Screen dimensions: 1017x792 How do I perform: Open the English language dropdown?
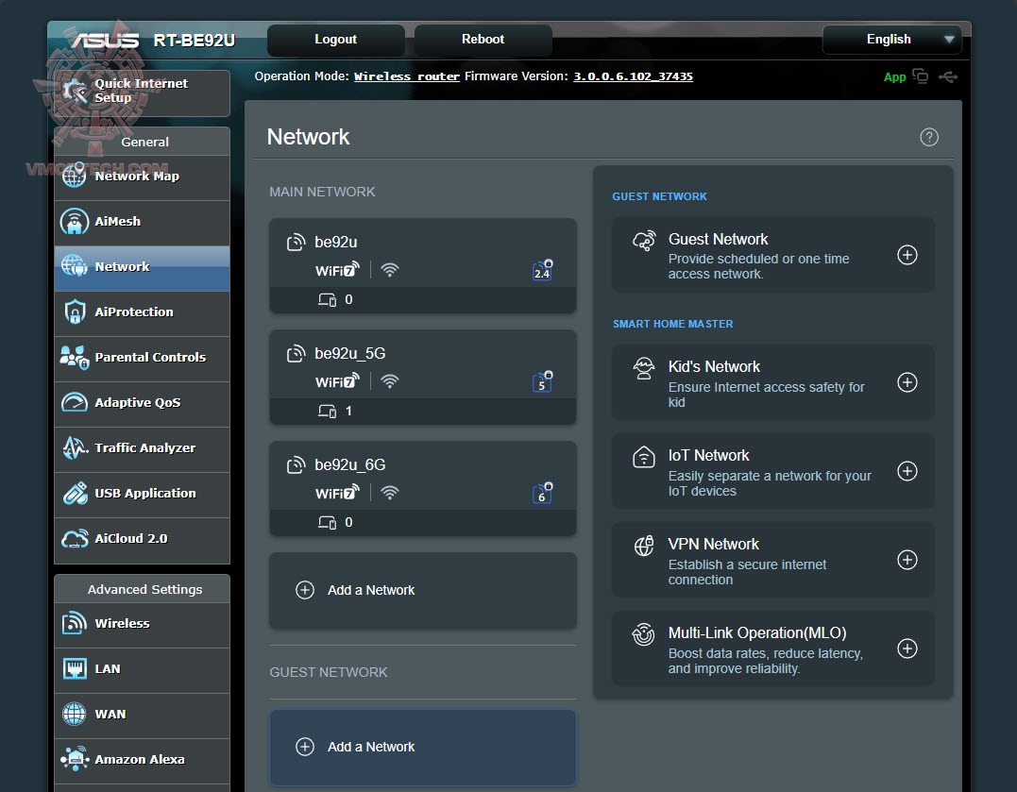[891, 40]
